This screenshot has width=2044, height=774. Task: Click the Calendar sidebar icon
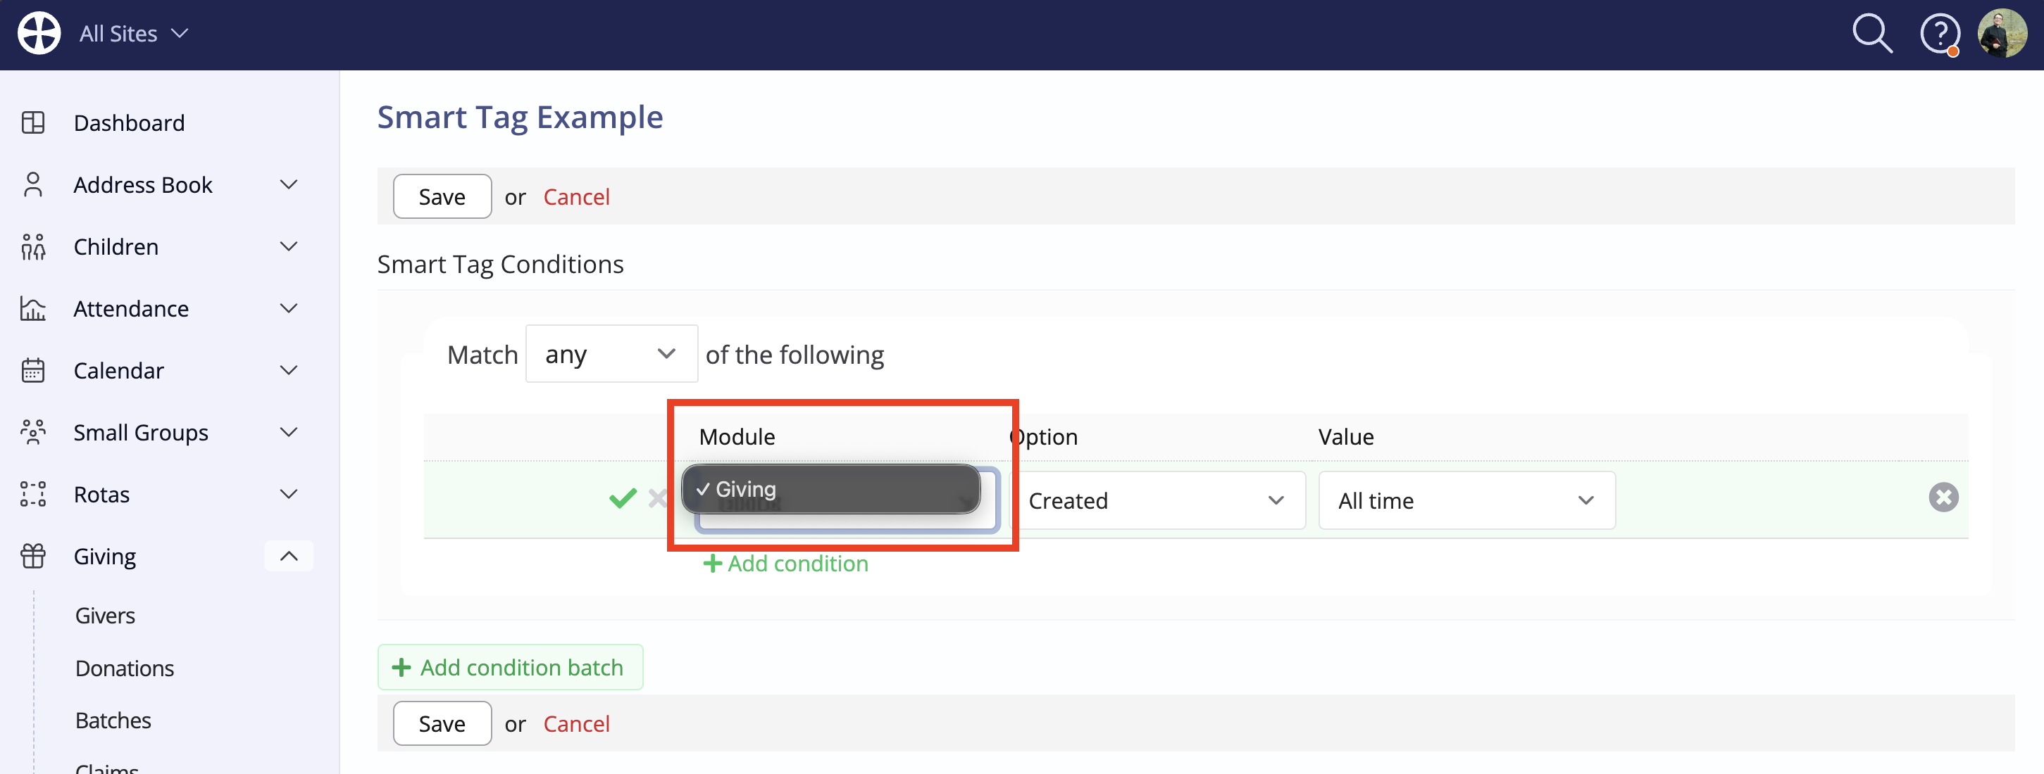33,370
